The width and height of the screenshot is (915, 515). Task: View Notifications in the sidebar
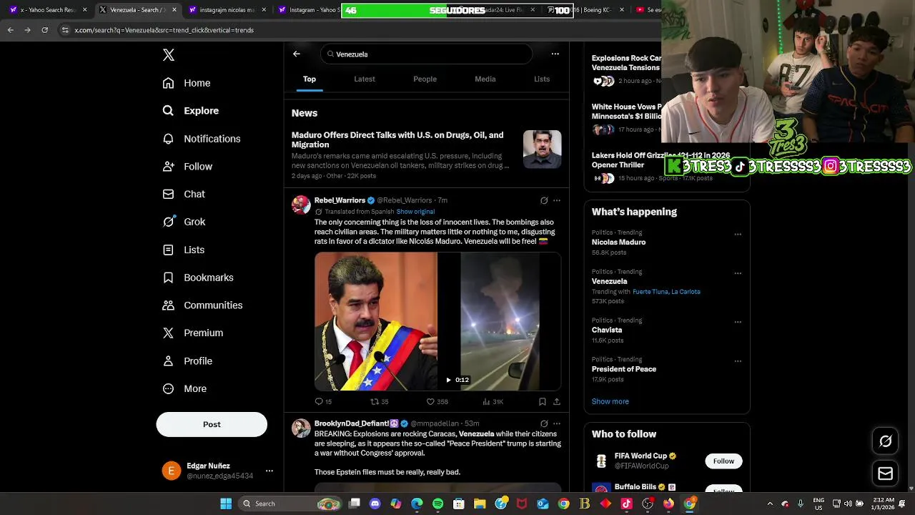(202, 139)
